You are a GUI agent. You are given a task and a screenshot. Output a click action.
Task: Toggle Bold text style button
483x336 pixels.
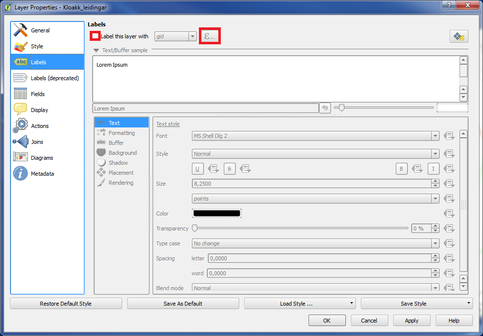pos(402,169)
